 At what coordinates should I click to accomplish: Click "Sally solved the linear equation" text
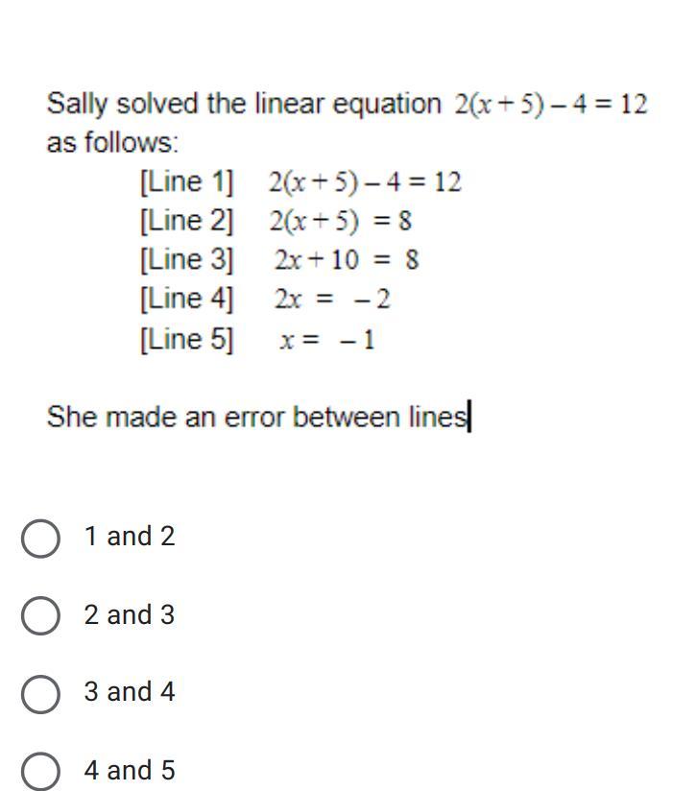244,104
